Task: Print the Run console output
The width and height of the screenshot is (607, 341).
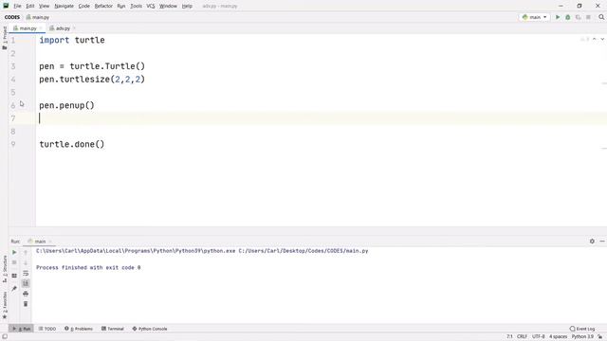Action: click(x=26, y=294)
